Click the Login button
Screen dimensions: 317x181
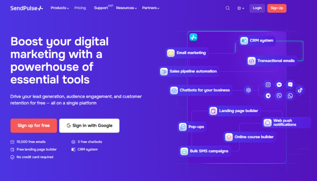click(x=257, y=8)
